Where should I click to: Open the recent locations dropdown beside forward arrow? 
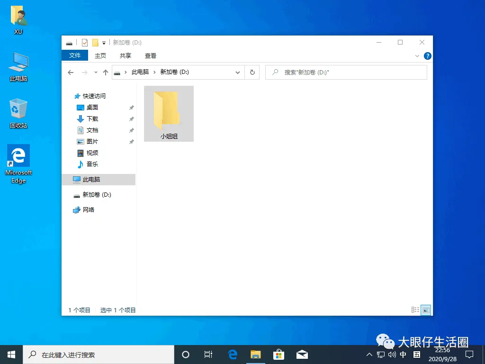[x=95, y=72]
